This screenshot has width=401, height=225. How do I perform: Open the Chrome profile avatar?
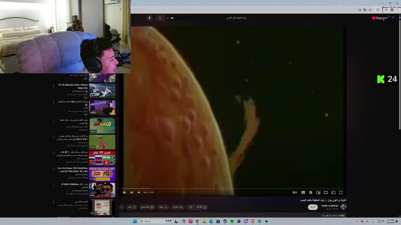point(392,10)
